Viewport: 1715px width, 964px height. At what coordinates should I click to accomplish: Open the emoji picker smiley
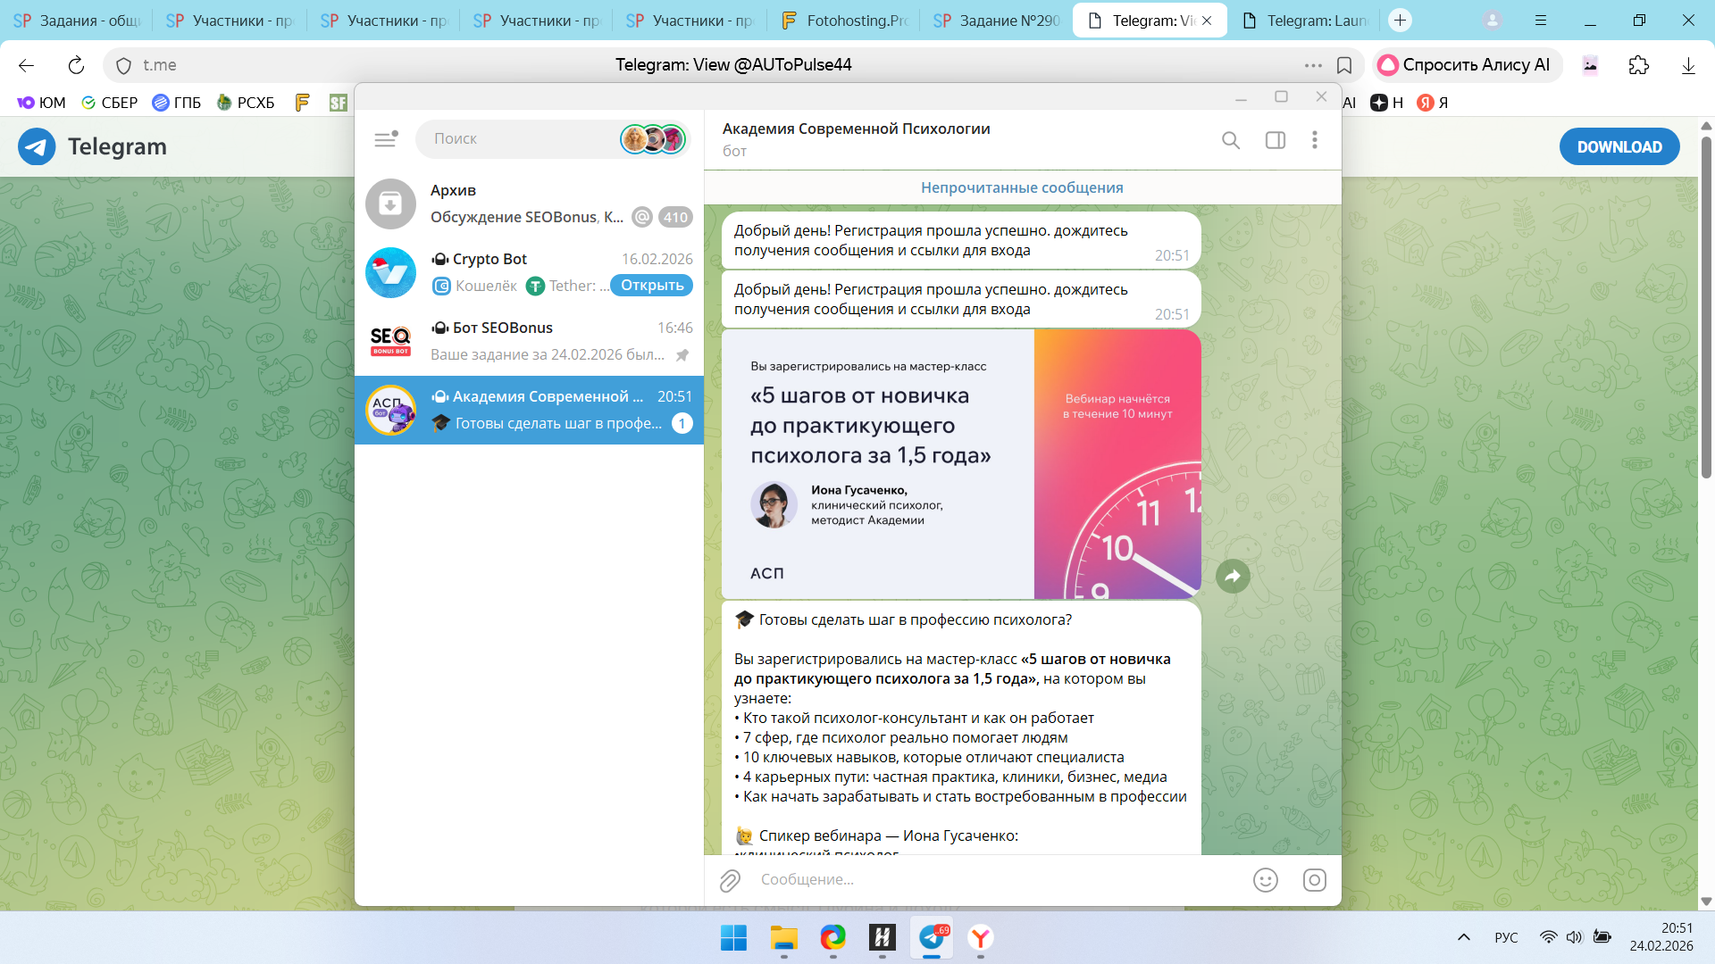point(1265,880)
